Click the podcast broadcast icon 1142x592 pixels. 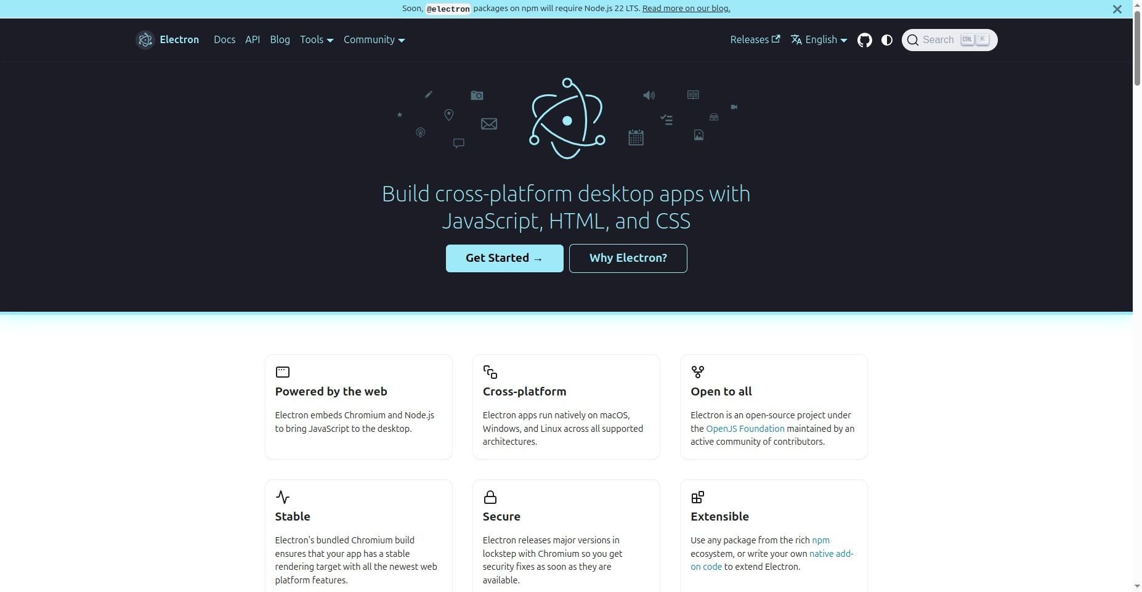coord(420,132)
